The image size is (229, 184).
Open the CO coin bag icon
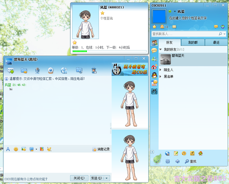(162, 27)
